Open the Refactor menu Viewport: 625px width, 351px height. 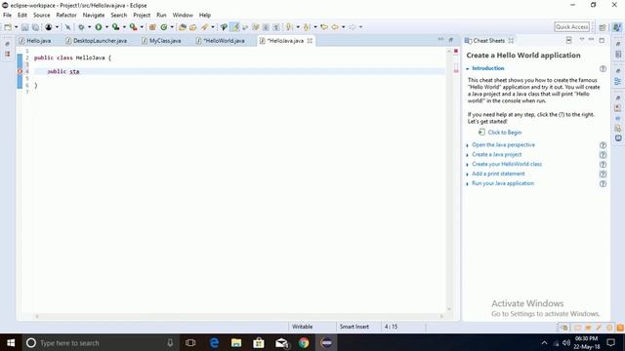pos(66,16)
